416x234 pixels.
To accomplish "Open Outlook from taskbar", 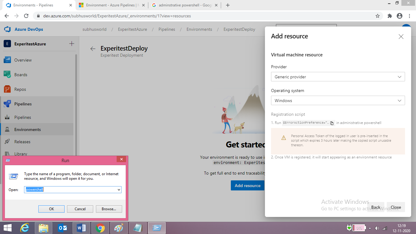I will click(63, 228).
